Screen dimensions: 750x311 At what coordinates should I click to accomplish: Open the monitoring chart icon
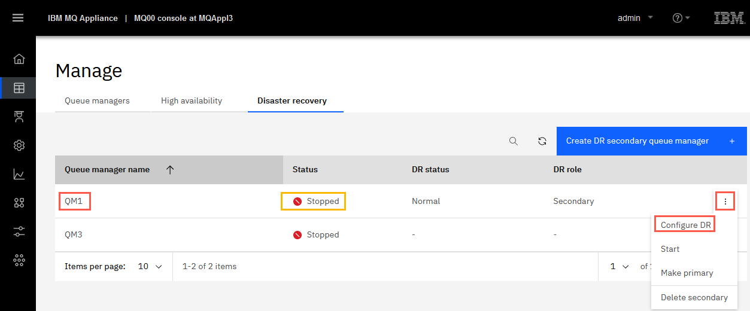coord(19,174)
